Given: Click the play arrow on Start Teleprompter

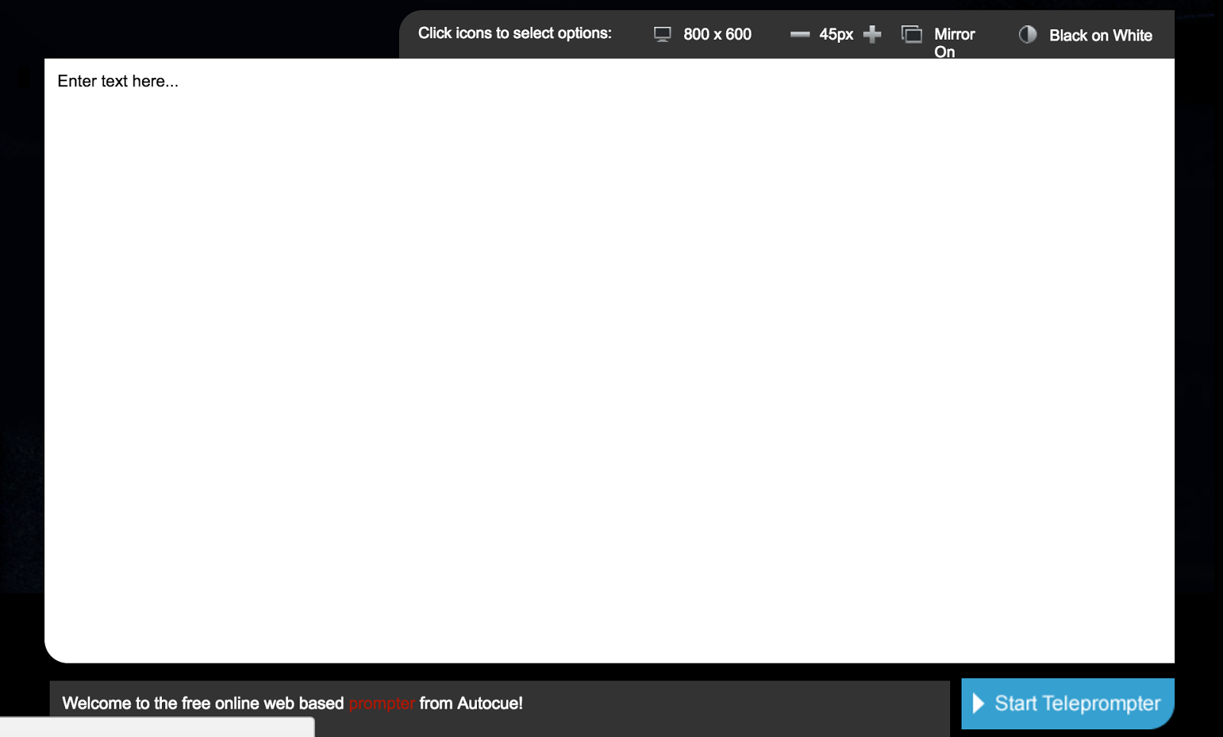Looking at the screenshot, I should 978,703.
